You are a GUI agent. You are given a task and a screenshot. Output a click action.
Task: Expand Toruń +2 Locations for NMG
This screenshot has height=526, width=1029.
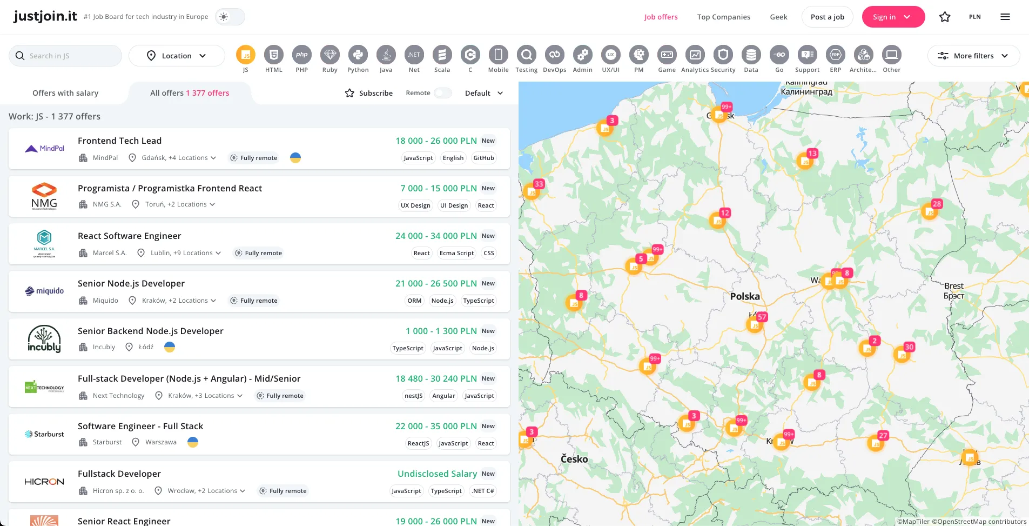pos(180,204)
